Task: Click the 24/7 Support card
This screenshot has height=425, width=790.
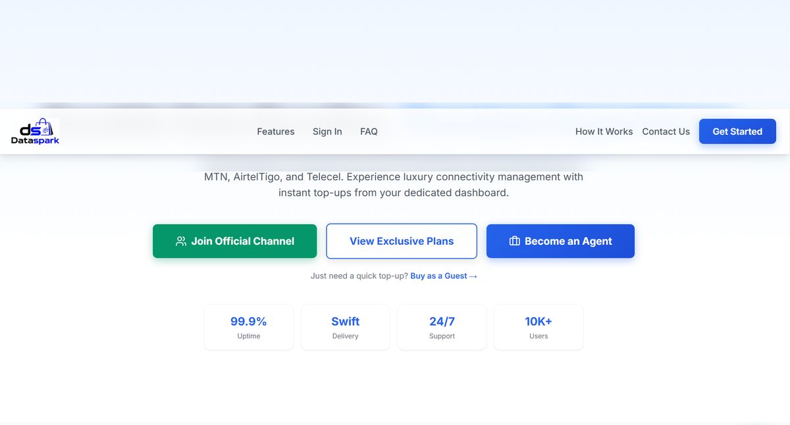Action: [x=442, y=327]
